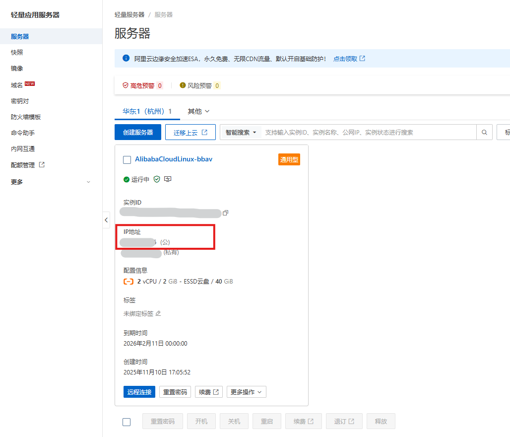Open 服务器 in the sidebar
510x437 pixels.
51,36
